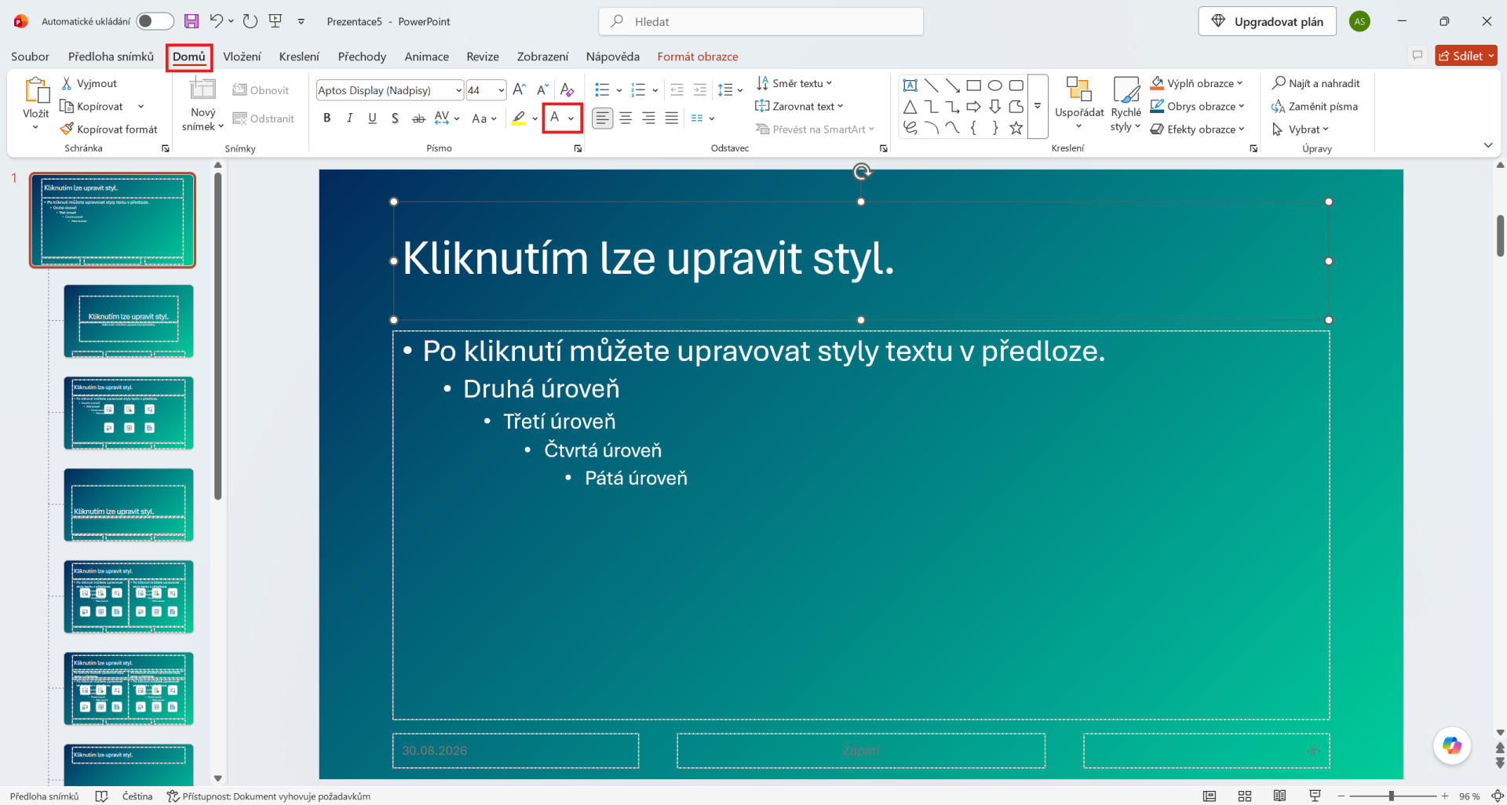Image resolution: width=1507 pixels, height=805 pixels.
Task: Open font color dropdown arrow
Action: [571, 118]
